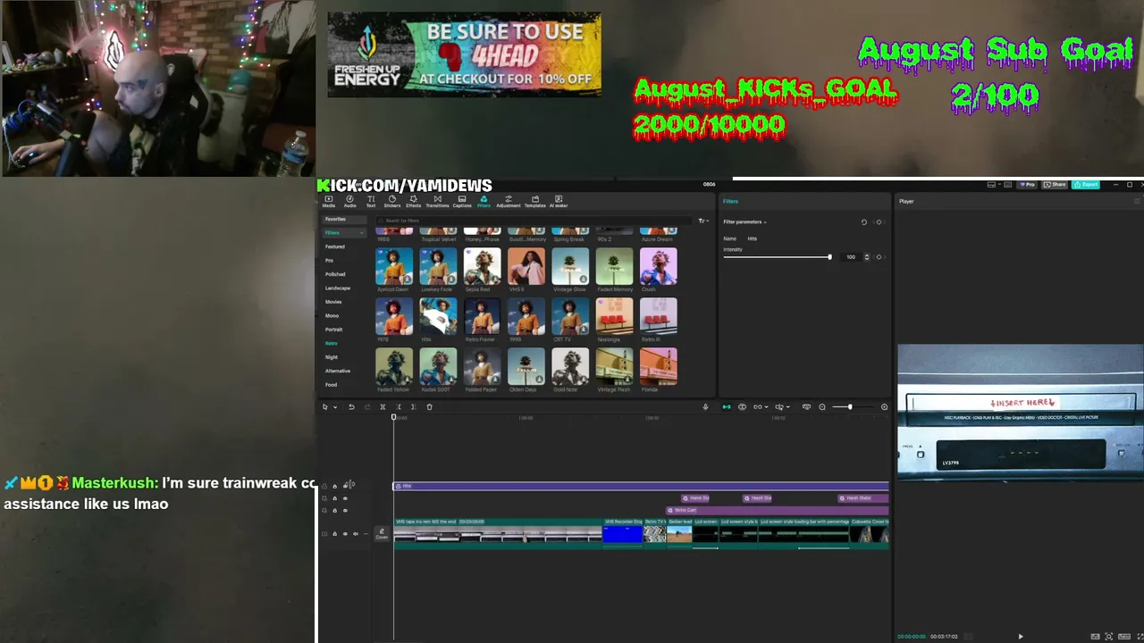1144x643 pixels.
Task: Click the timeline zoom out magnifier icon
Action: [x=822, y=407]
